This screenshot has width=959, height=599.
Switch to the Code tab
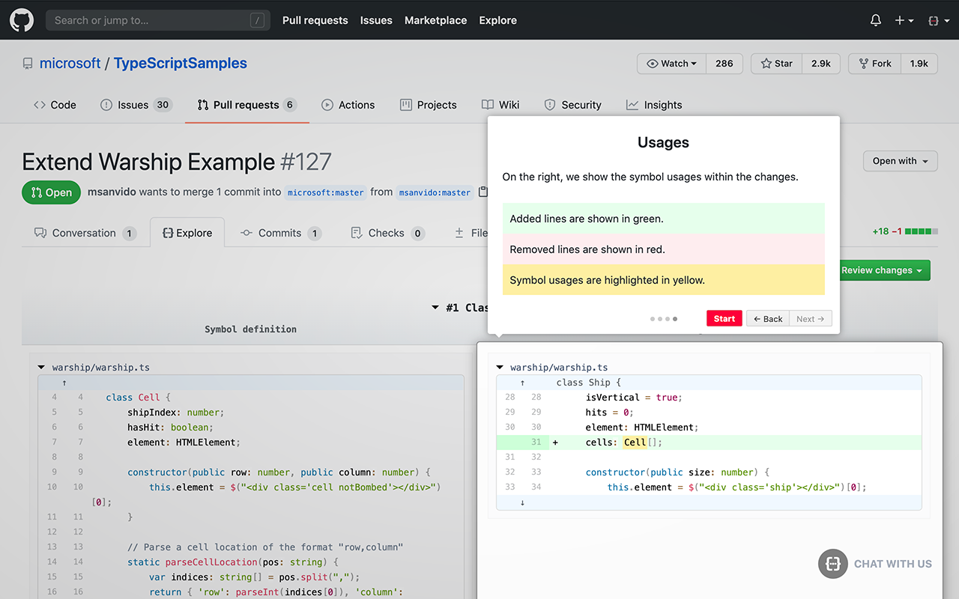click(x=55, y=105)
